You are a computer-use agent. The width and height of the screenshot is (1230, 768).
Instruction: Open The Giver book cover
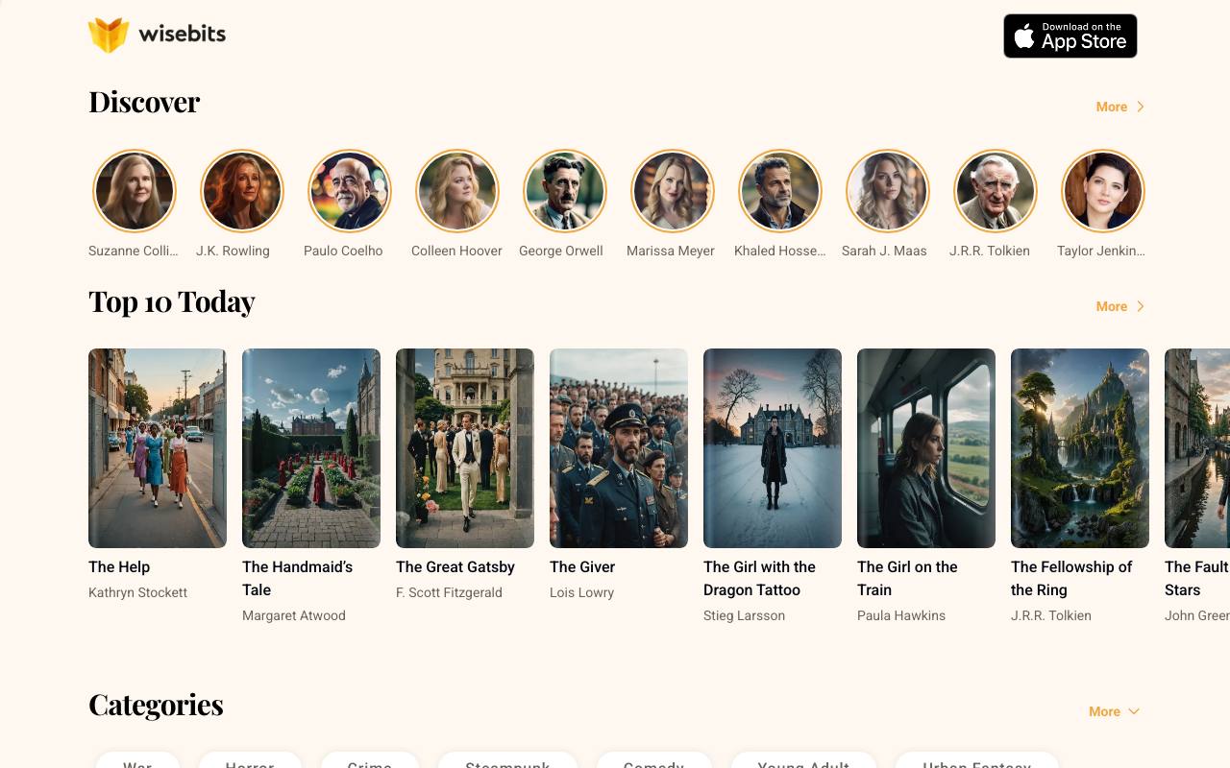point(619,448)
